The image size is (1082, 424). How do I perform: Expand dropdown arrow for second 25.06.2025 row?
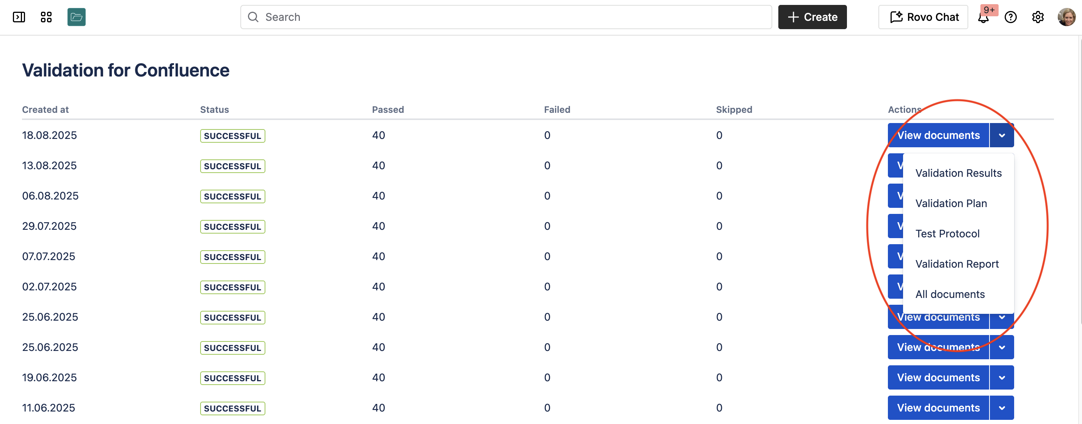coord(1002,347)
